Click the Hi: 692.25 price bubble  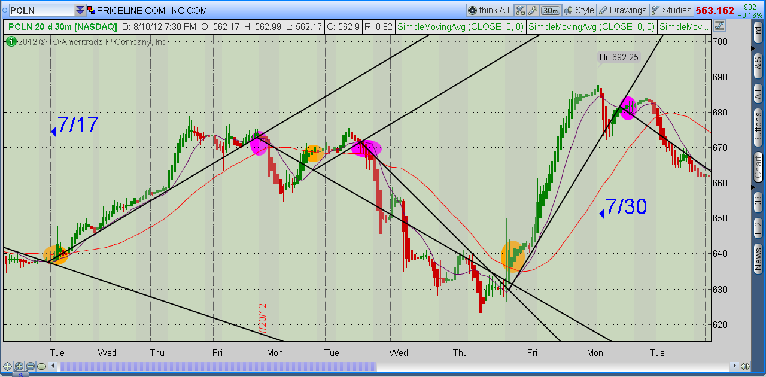click(619, 57)
